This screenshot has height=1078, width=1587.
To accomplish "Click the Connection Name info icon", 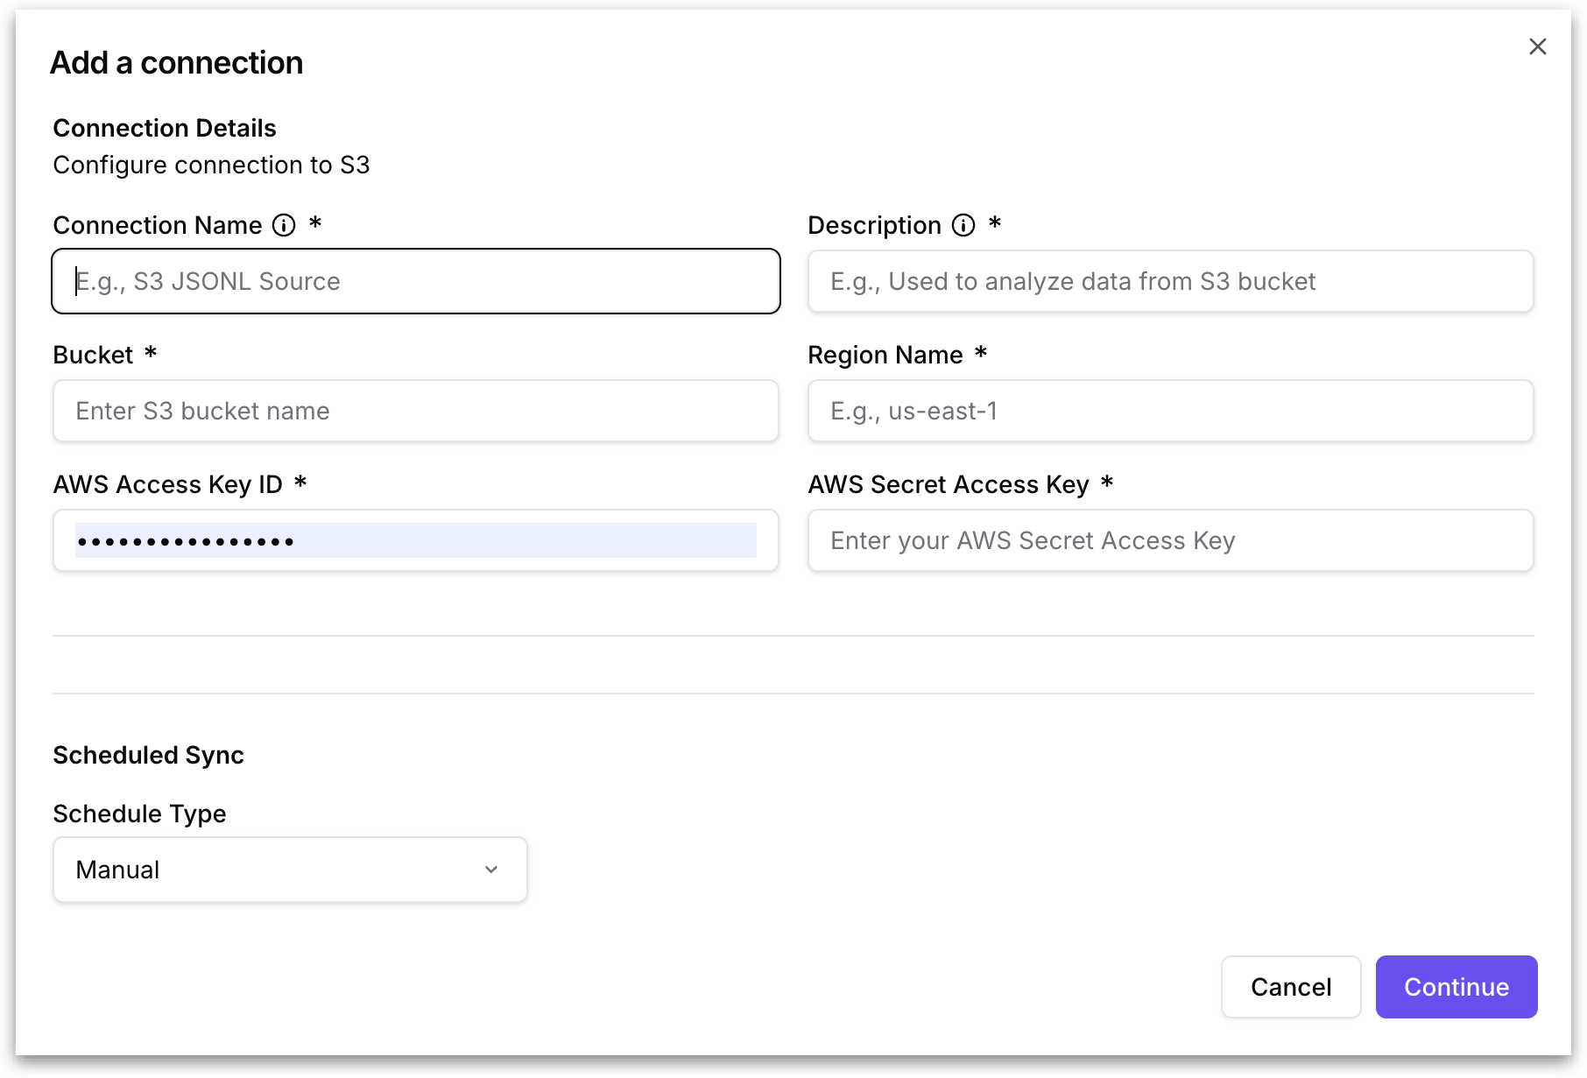I will click(x=284, y=225).
